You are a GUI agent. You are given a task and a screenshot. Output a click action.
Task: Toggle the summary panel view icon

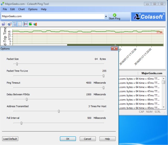pyautogui.click(x=15, y=24)
